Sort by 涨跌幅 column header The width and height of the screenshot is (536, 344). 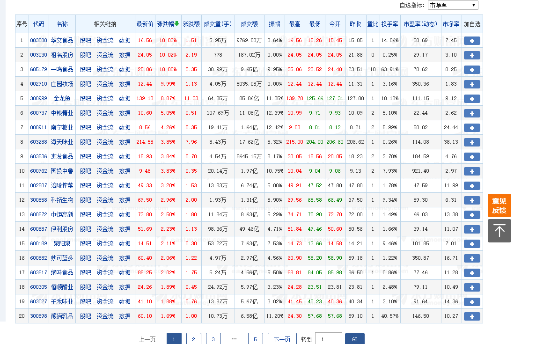click(x=168, y=24)
